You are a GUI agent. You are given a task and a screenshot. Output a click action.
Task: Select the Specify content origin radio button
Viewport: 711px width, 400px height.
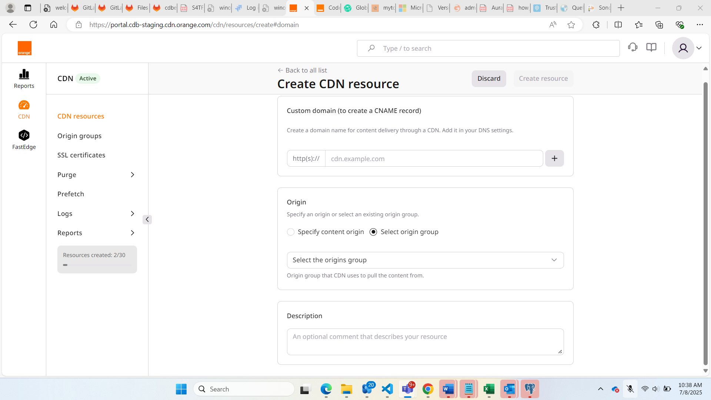pyautogui.click(x=291, y=232)
